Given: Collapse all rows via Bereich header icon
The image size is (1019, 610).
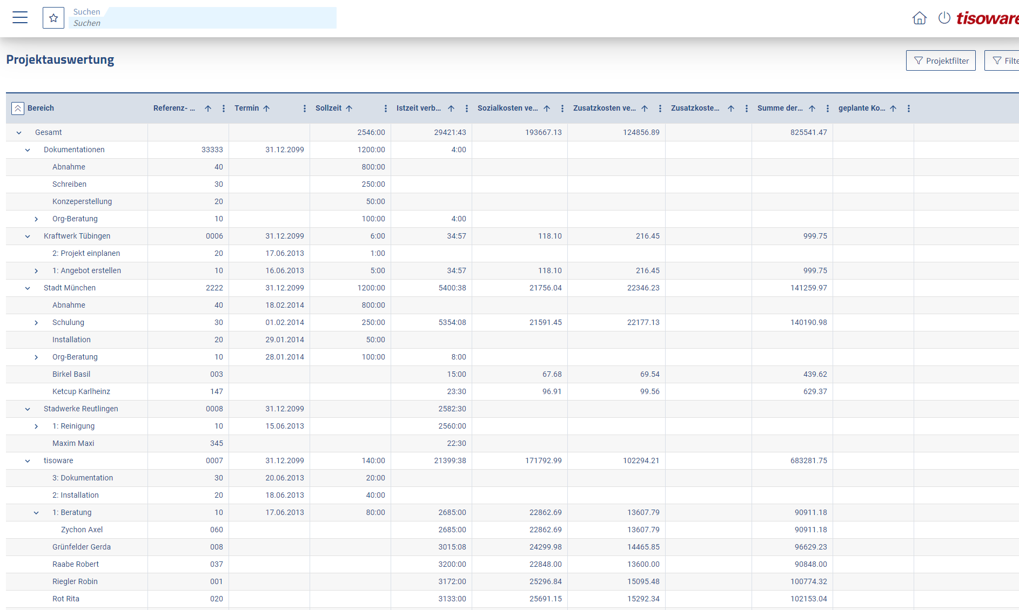Looking at the screenshot, I should point(18,109).
